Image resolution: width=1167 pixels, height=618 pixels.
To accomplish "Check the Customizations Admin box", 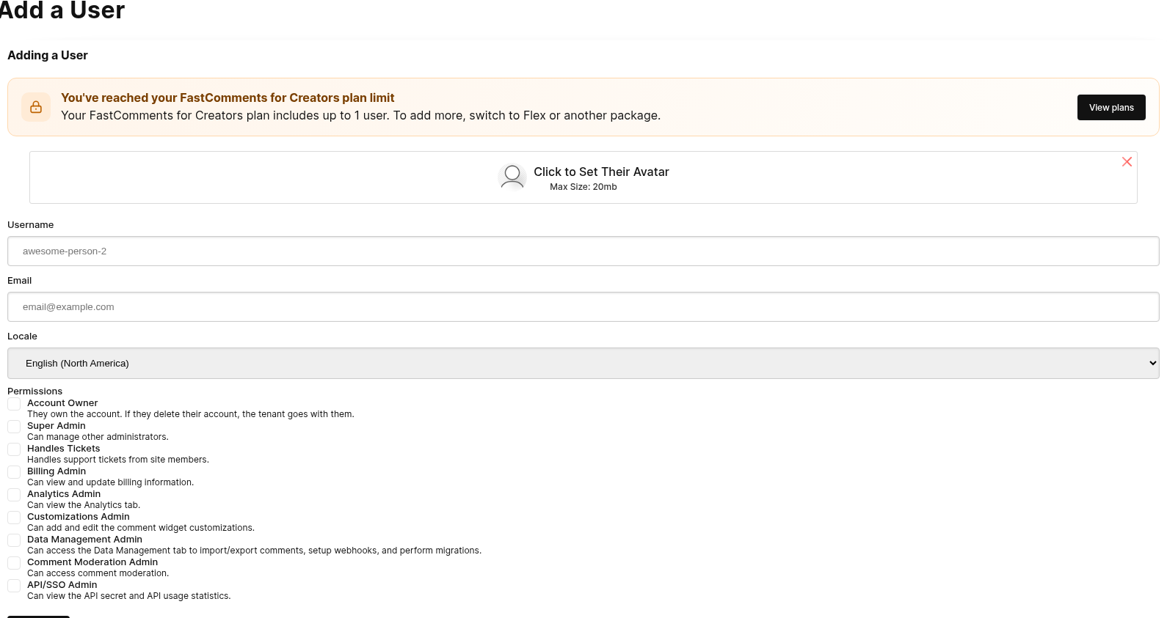I will (x=14, y=518).
